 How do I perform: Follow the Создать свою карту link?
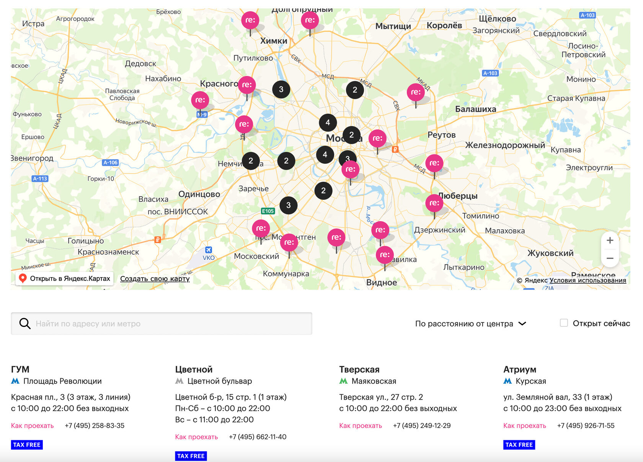click(155, 279)
